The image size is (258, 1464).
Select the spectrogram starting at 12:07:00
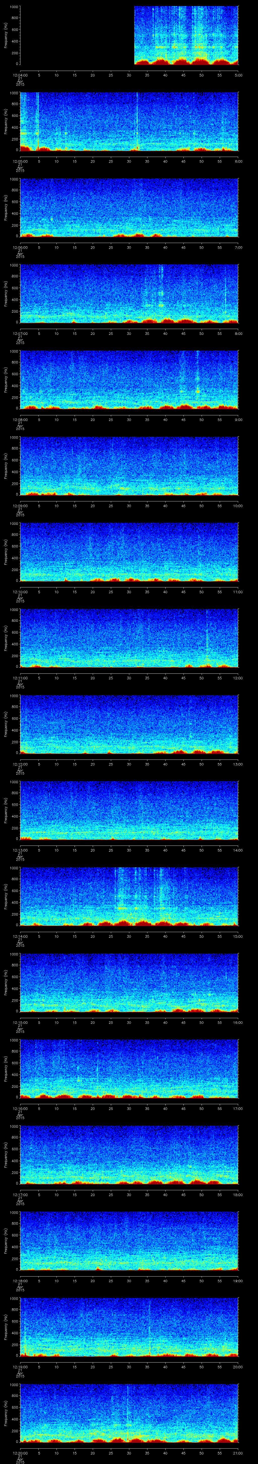(x=129, y=293)
